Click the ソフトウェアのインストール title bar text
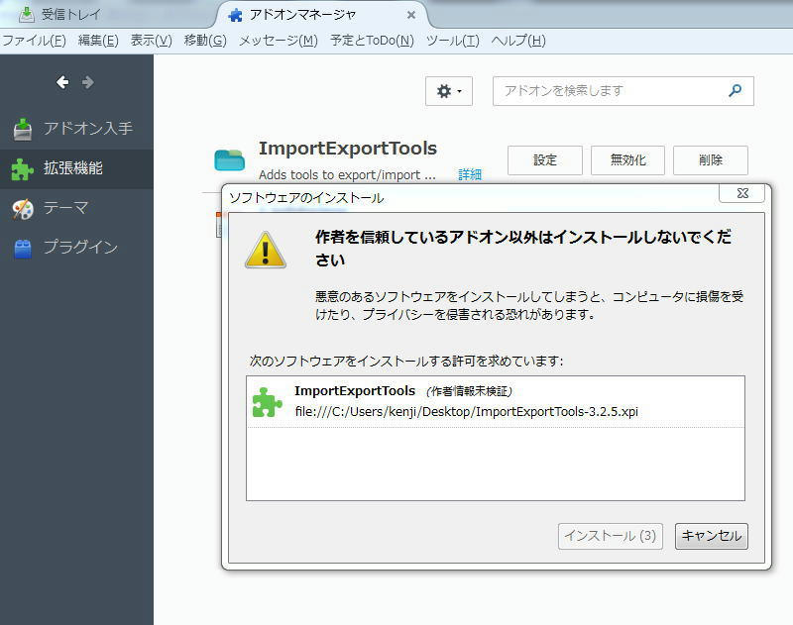 coord(306,198)
